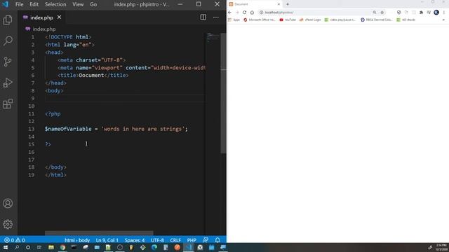The width and height of the screenshot is (449, 252).
Task: Open the Extensions view
Action: point(8,104)
